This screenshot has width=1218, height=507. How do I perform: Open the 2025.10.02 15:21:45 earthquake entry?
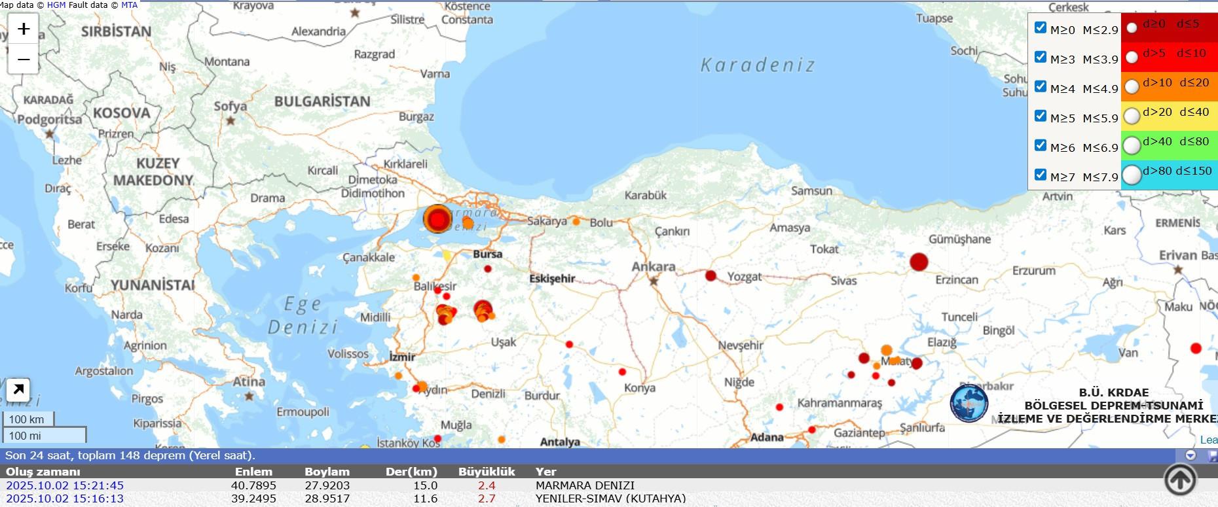[65, 485]
